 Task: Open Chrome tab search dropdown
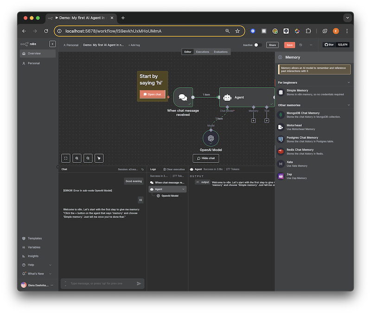tap(347, 18)
